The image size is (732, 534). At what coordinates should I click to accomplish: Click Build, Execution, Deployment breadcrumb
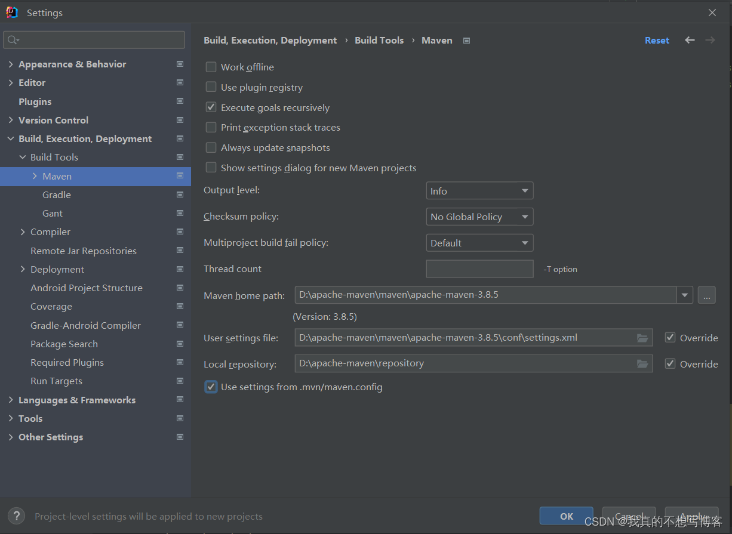tap(270, 40)
